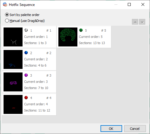Maximize the Hotfix Sequence window
This screenshot has width=150, height=134.
(x=129, y=4)
